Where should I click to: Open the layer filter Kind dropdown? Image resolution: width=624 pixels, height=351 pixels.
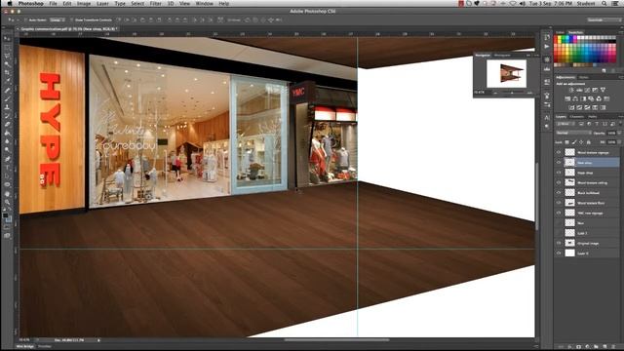pos(565,124)
